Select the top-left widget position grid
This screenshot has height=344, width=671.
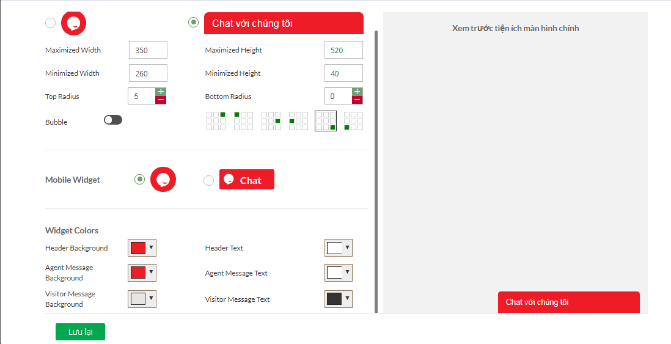(243, 121)
